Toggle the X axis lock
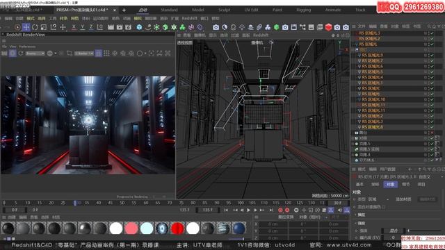This screenshot has width=445, height=250. tap(74, 27)
